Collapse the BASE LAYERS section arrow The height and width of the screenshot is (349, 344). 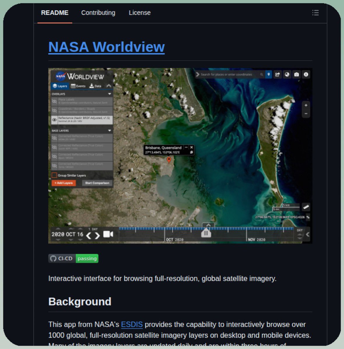tap(110, 131)
